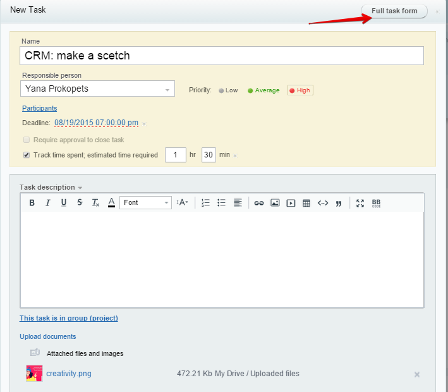Edit the estimated minutes field
Screen dimensions: 448x392
[209, 155]
